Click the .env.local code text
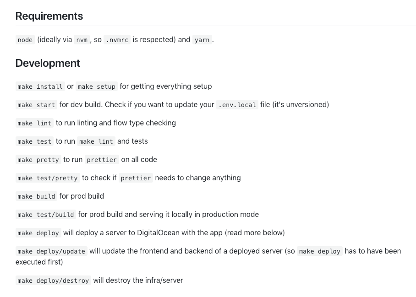The height and width of the screenshot is (297, 416). pos(237,105)
